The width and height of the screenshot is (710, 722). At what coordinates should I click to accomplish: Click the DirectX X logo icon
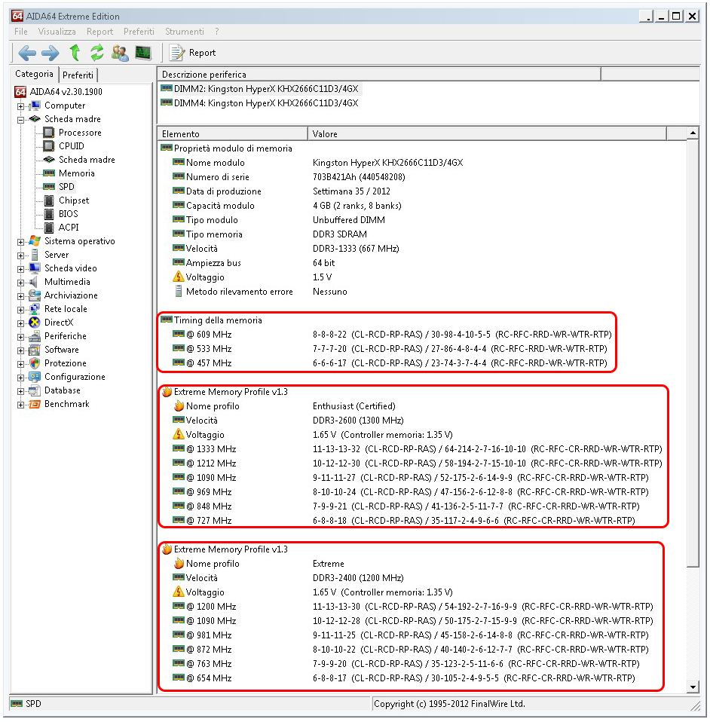(x=34, y=323)
